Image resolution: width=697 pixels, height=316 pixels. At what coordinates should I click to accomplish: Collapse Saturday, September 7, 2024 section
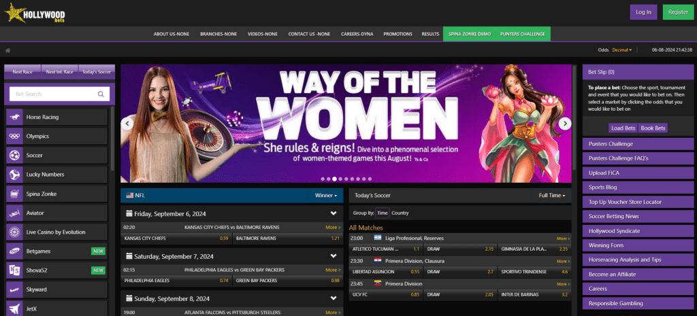tap(334, 256)
